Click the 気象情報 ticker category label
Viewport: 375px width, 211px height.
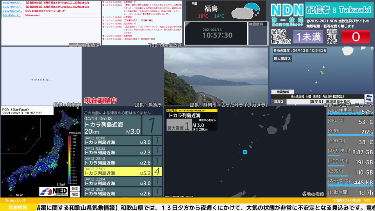pyautogui.click(x=18, y=207)
